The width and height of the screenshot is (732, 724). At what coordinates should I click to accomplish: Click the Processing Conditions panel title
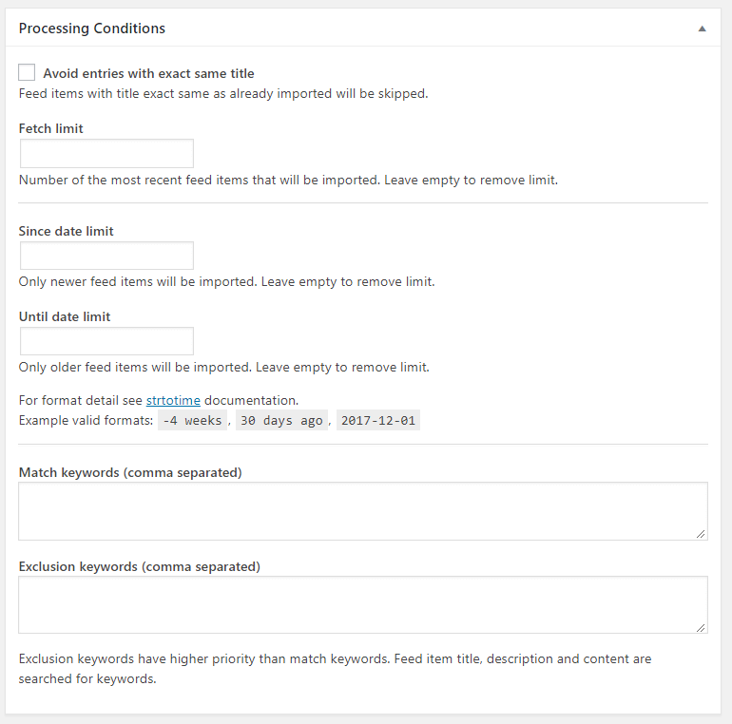pos(92,29)
